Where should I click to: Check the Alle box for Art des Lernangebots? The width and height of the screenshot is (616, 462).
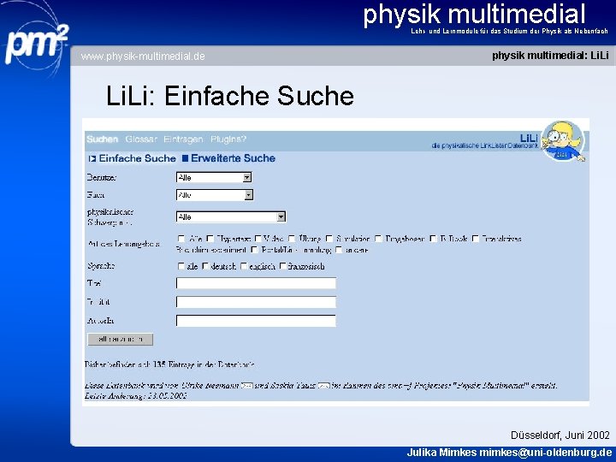point(181,239)
